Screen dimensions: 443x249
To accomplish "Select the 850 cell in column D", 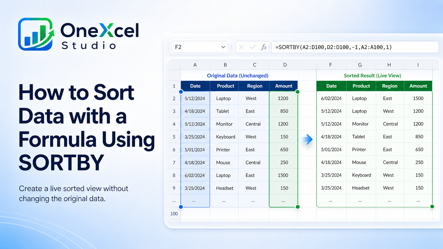I will coord(283,111).
